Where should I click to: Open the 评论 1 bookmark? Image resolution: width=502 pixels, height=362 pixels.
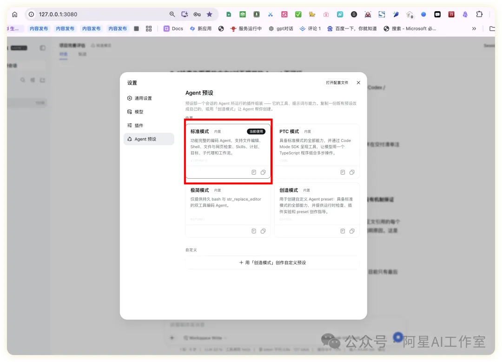(x=310, y=28)
